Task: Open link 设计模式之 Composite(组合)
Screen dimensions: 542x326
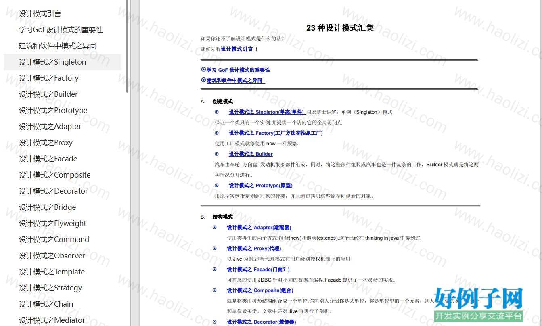Action: [260, 290]
